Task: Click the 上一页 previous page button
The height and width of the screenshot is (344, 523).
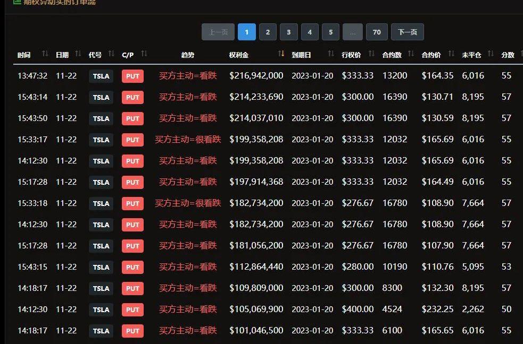Action: tap(218, 32)
